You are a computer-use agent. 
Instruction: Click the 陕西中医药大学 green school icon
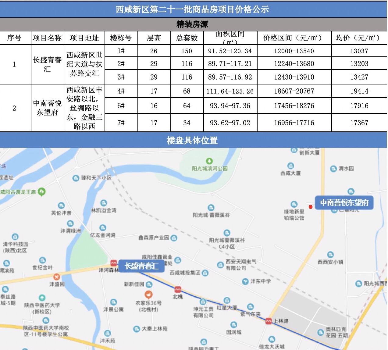42,298
